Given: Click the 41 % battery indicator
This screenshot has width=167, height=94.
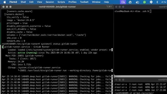Looking at the screenshot, I should click(x=164, y=2).
